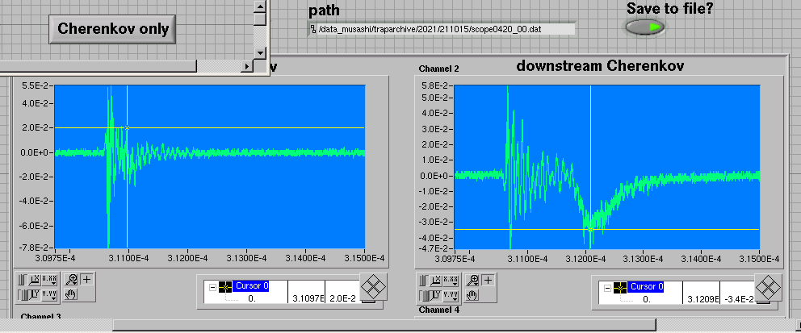Collapse Cursor 0 entry in downstream Cherenkov legend
This screenshot has width=801, height=333.
coord(607,288)
